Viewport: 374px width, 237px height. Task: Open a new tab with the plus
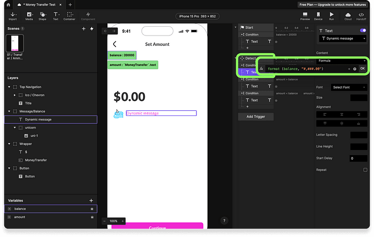[70, 5]
